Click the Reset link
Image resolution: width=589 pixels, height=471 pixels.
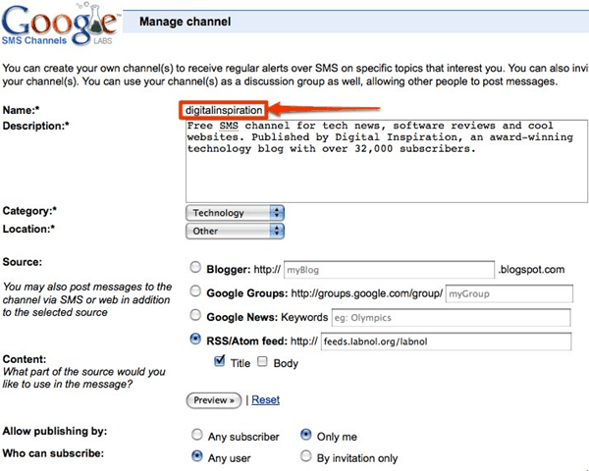coord(266,399)
